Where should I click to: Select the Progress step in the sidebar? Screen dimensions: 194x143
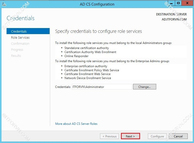tap(17, 50)
